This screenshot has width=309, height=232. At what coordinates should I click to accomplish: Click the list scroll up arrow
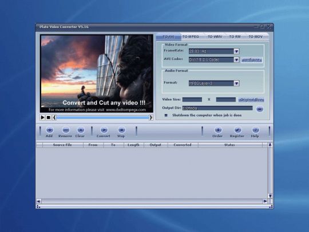(270, 145)
